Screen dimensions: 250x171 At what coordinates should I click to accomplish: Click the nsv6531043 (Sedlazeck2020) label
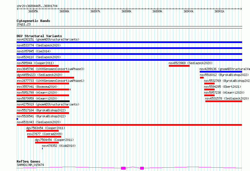click(39, 122)
